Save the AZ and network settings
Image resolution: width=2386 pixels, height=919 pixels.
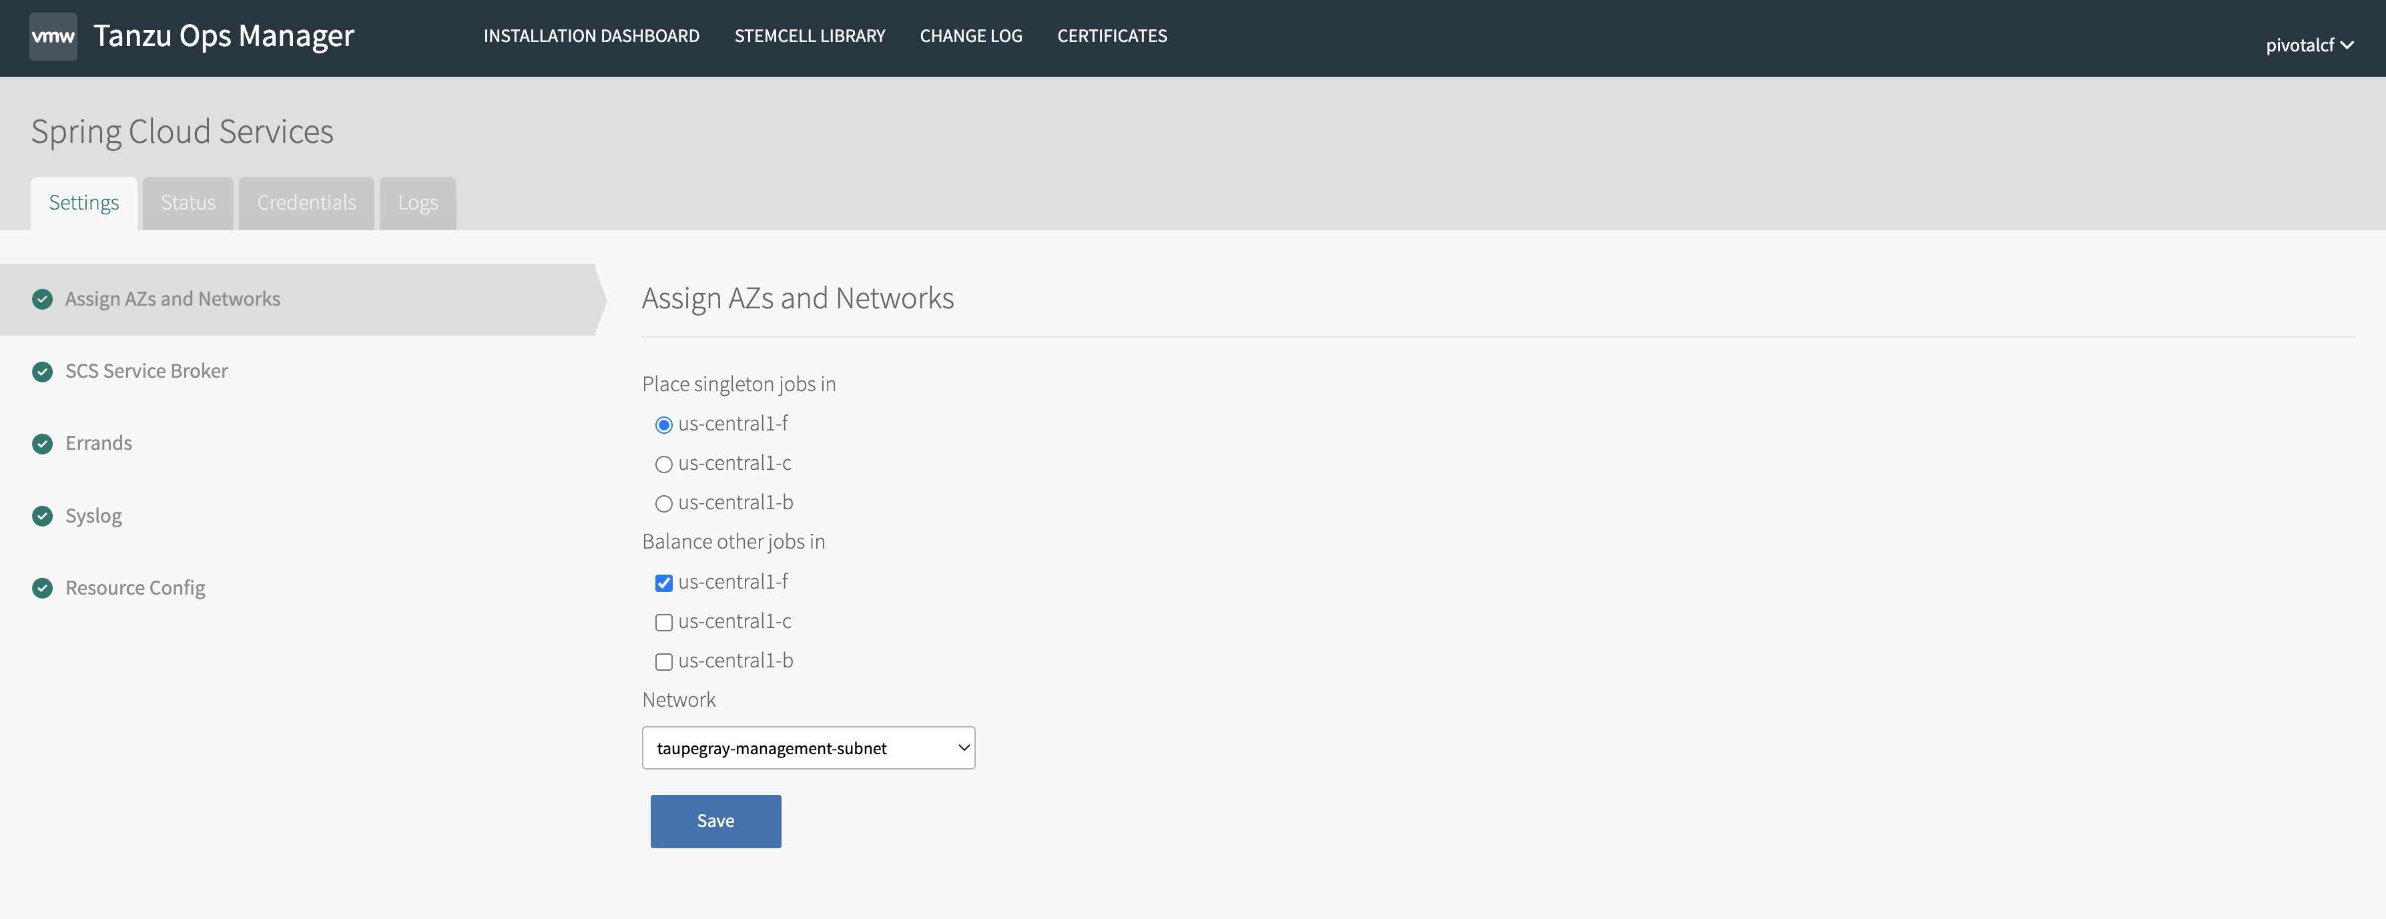click(715, 821)
